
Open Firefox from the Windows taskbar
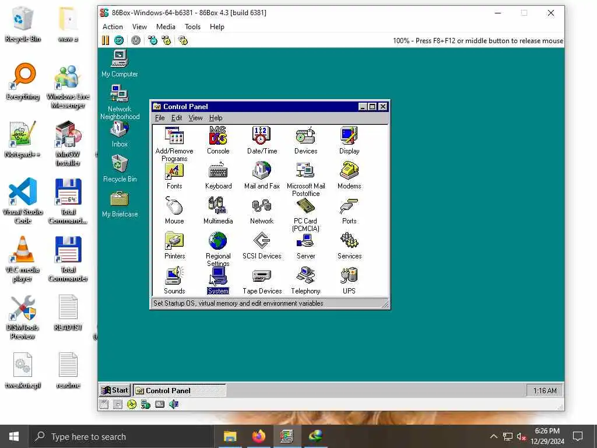coord(258,436)
